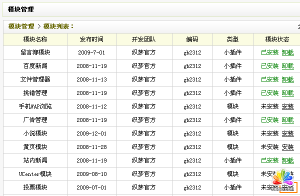300x196 pixels.
Task: Click the date 2008-11-28
Action: click(x=91, y=147)
